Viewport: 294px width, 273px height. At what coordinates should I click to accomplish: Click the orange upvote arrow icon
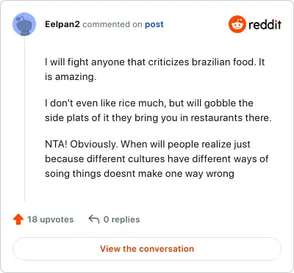pos(18,219)
